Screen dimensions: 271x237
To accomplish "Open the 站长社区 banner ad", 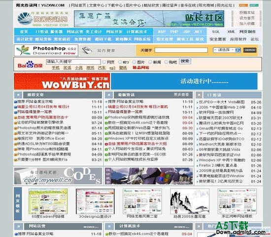I will click(x=149, y=19).
